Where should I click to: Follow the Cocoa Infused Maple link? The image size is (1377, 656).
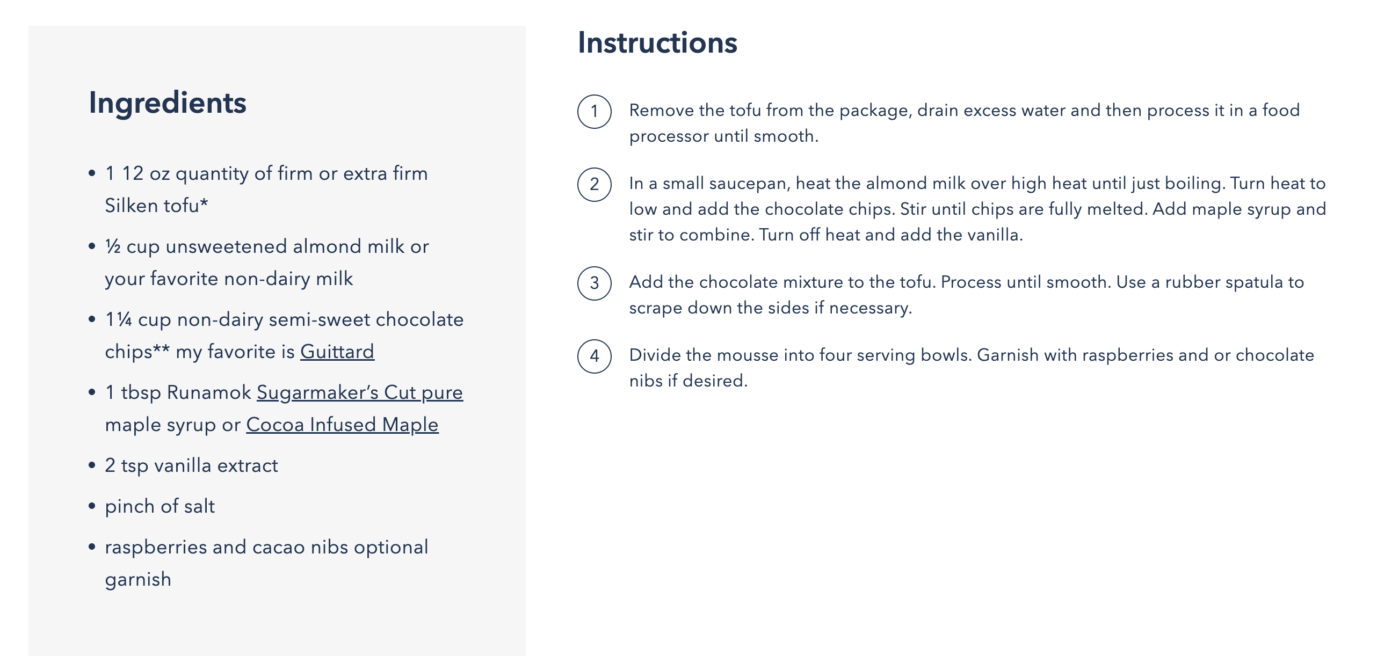click(342, 425)
